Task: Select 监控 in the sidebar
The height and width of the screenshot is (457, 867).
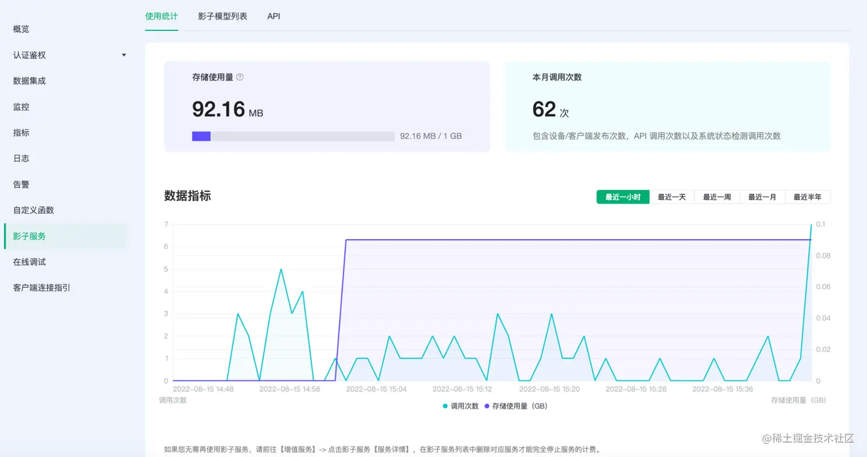Action: [x=21, y=107]
